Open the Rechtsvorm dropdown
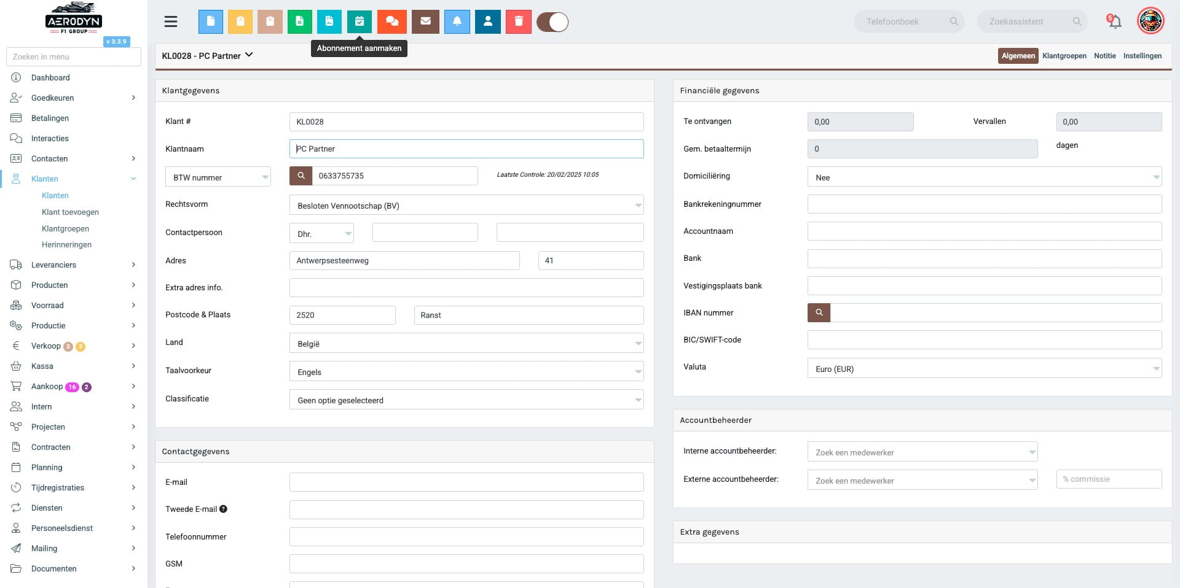Image resolution: width=1180 pixels, height=588 pixels. tap(466, 205)
